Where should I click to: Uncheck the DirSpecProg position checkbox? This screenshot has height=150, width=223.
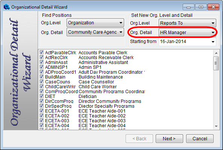click(41, 106)
